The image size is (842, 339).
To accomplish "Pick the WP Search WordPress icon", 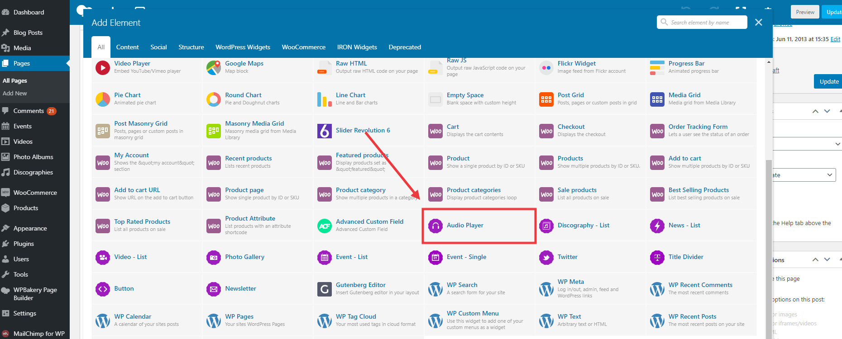I will pos(435,289).
